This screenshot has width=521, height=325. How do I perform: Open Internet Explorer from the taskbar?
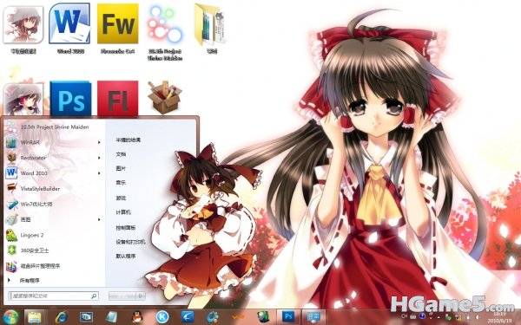62,317
